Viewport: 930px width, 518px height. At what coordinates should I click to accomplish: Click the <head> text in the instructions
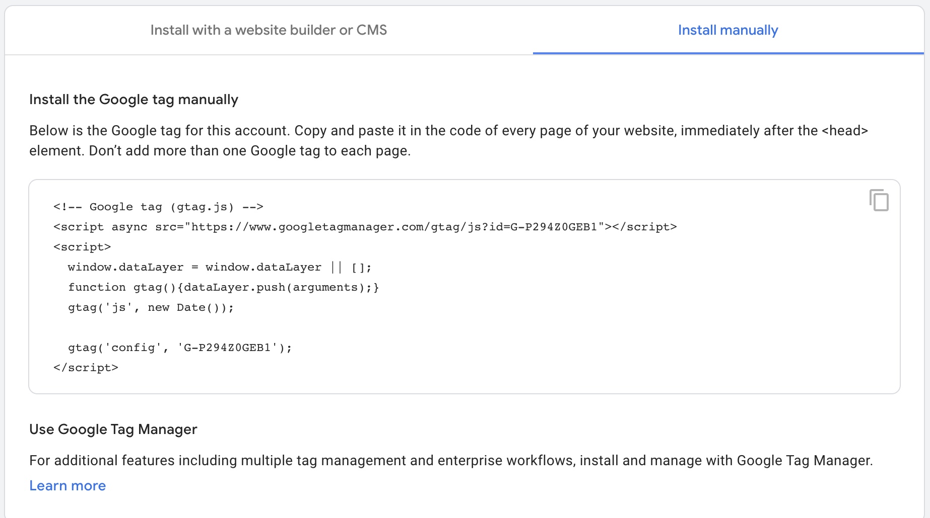(845, 131)
